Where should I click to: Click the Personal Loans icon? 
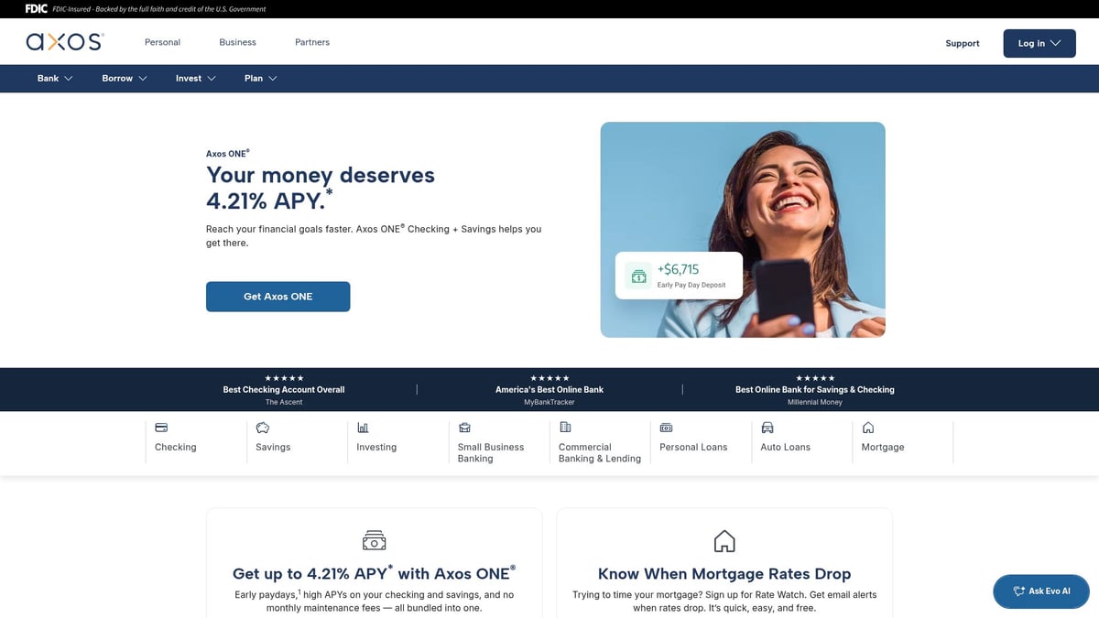667,428
